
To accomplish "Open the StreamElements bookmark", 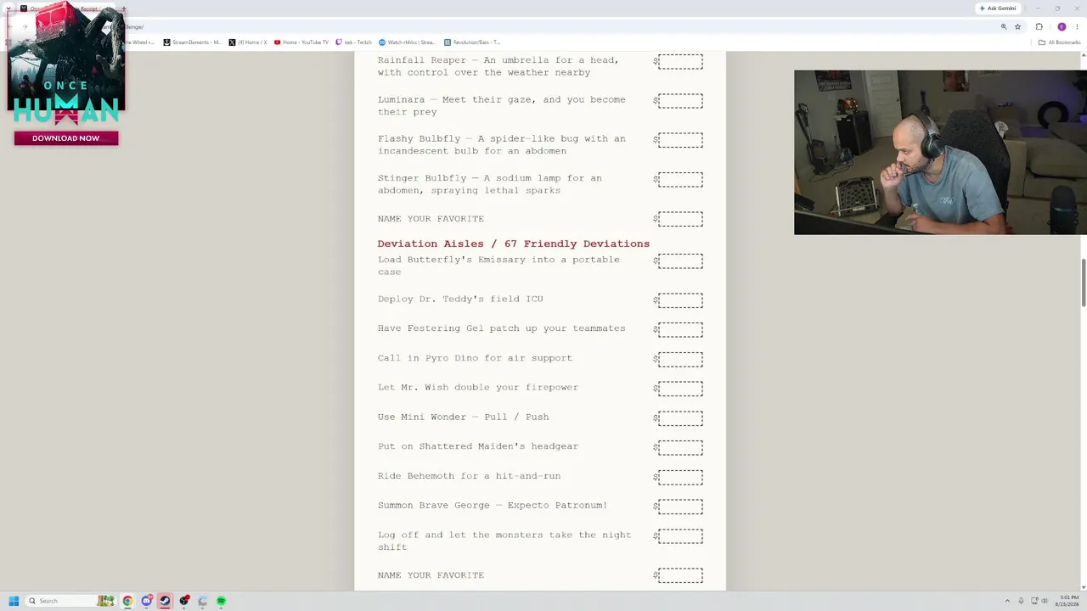I will point(192,42).
